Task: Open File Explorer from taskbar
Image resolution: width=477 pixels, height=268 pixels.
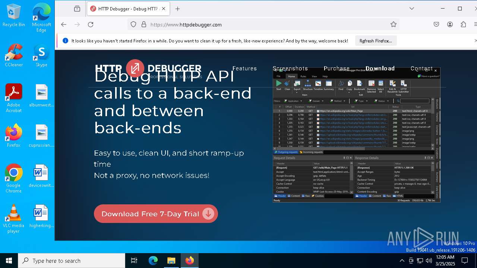Action: (x=171, y=261)
